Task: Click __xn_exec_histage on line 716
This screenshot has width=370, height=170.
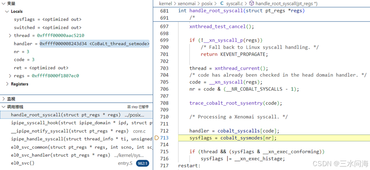Action: pyautogui.click(x=258, y=159)
